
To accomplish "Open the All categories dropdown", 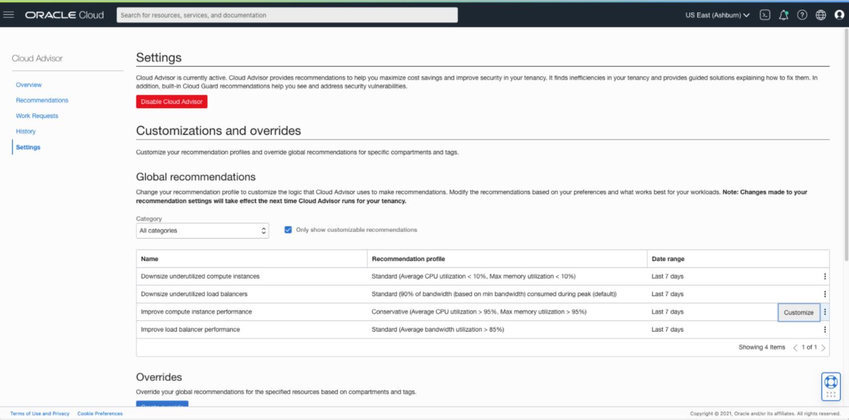I will coord(202,230).
